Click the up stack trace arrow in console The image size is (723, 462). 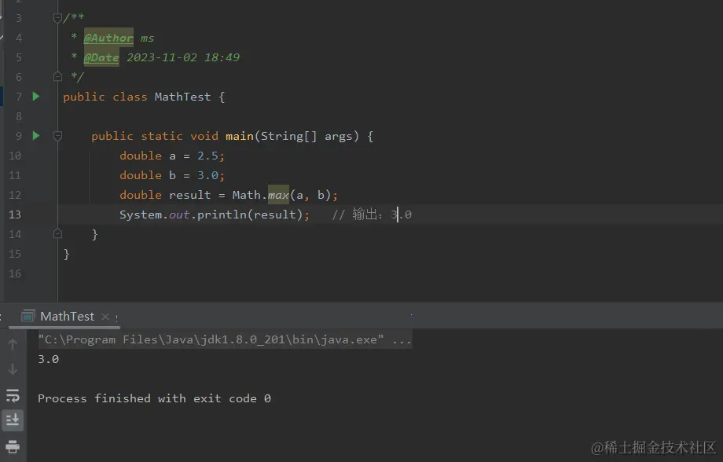13,344
